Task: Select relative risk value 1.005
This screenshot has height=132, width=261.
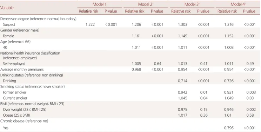Action: 136,64
